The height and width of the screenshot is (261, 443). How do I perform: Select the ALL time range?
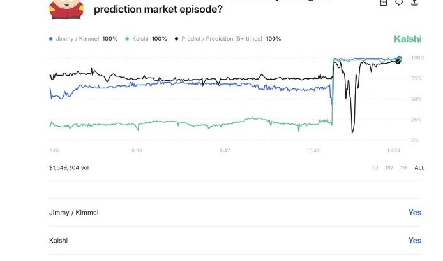click(x=419, y=167)
